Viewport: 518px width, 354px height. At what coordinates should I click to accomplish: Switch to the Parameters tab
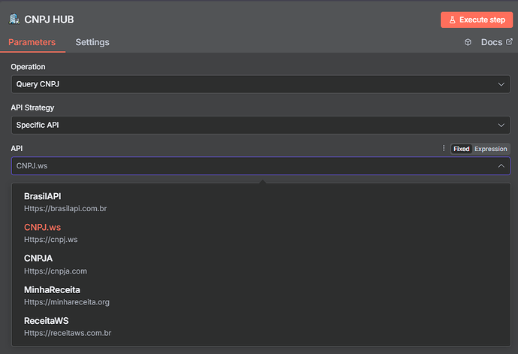point(32,42)
